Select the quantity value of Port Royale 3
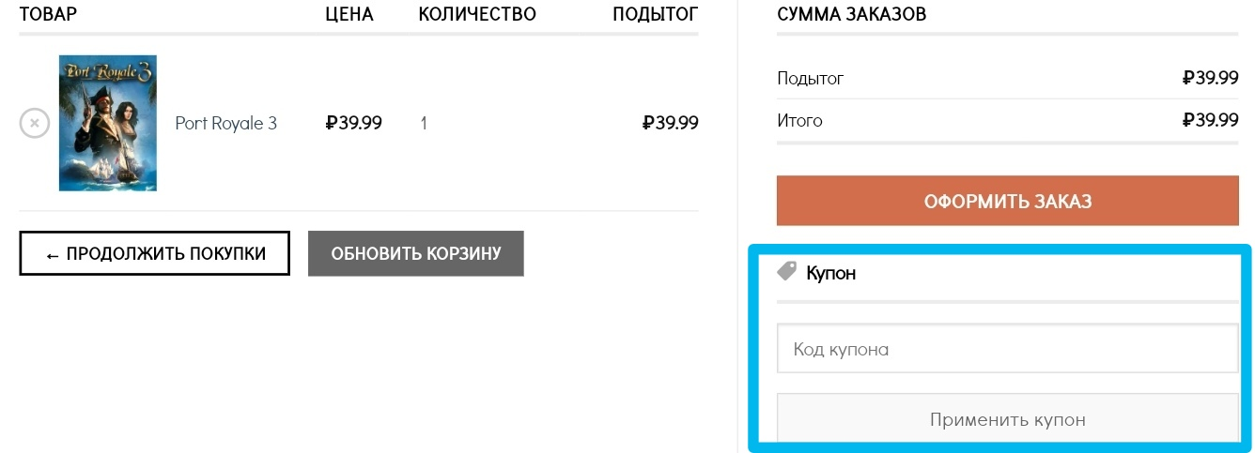The width and height of the screenshot is (1255, 453). click(424, 123)
